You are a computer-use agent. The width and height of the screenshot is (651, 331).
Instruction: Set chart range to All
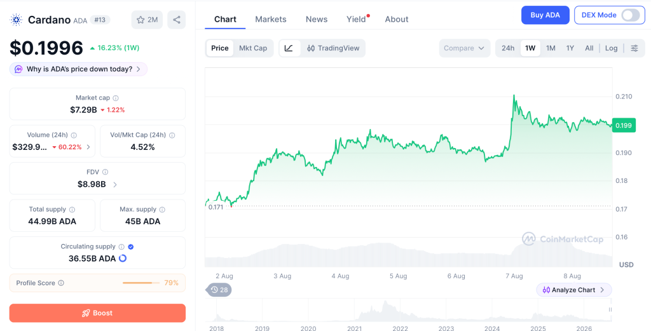(589, 48)
